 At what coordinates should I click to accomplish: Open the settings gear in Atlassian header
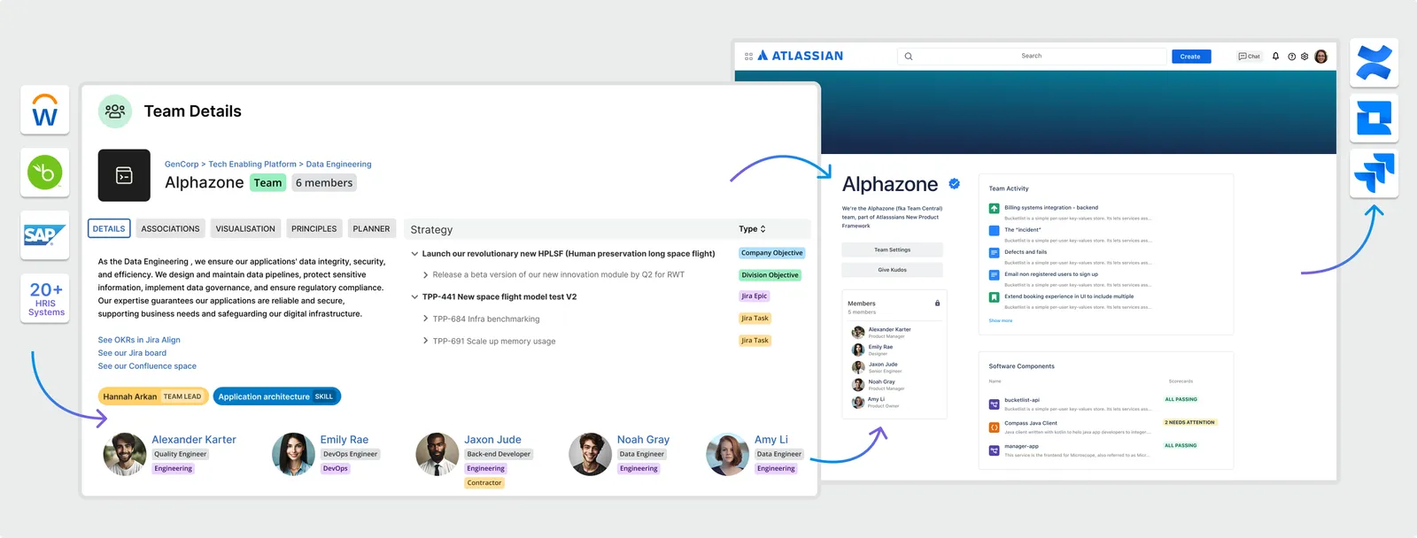coord(1305,57)
